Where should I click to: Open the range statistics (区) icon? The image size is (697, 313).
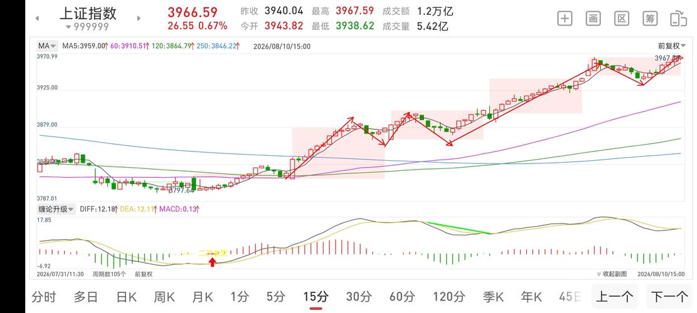[622, 19]
